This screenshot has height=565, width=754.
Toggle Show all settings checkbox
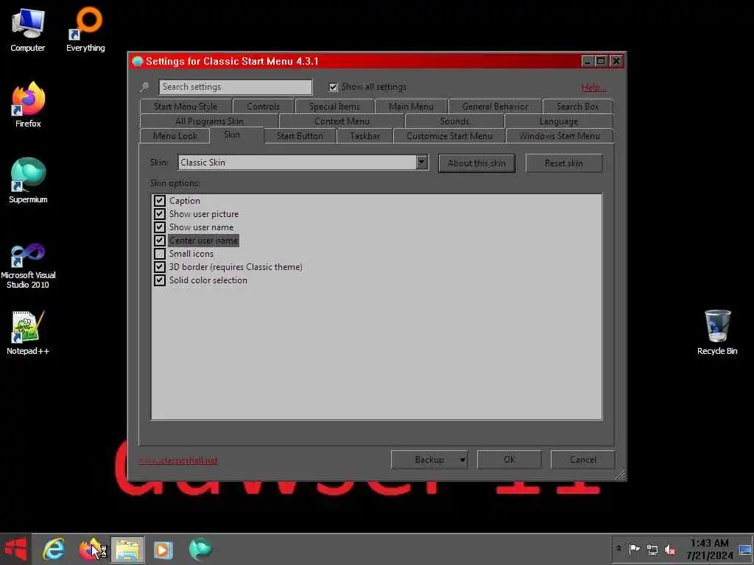pos(333,87)
